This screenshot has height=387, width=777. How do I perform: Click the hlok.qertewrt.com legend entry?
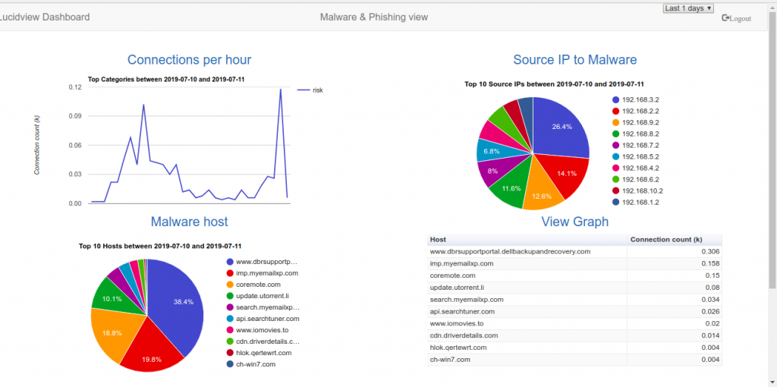pyautogui.click(x=259, y=353)
